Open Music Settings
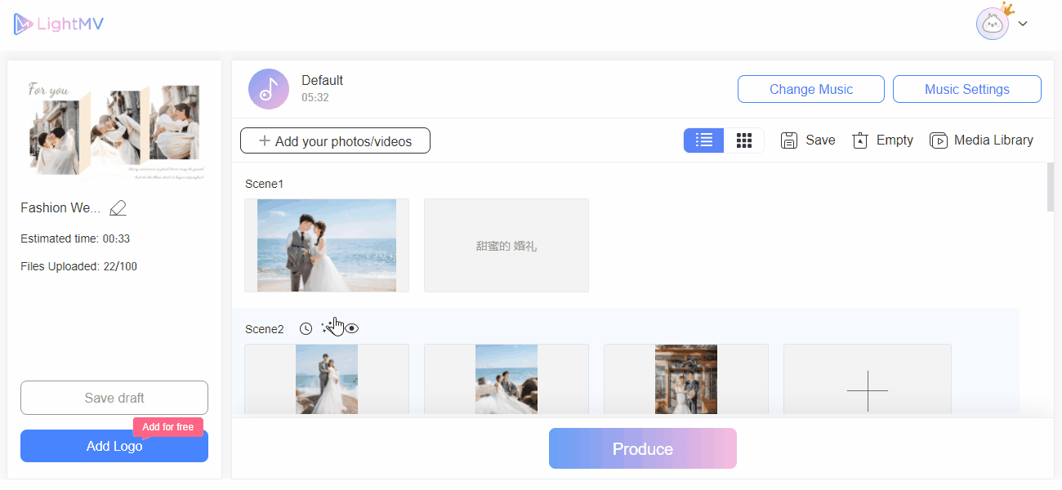The height and width of the screenshot is (490, 1062). tap(966, 88)
